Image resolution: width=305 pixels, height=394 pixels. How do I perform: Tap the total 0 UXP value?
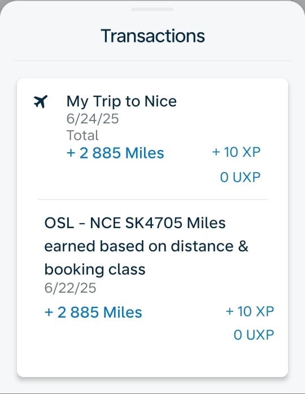241,177
